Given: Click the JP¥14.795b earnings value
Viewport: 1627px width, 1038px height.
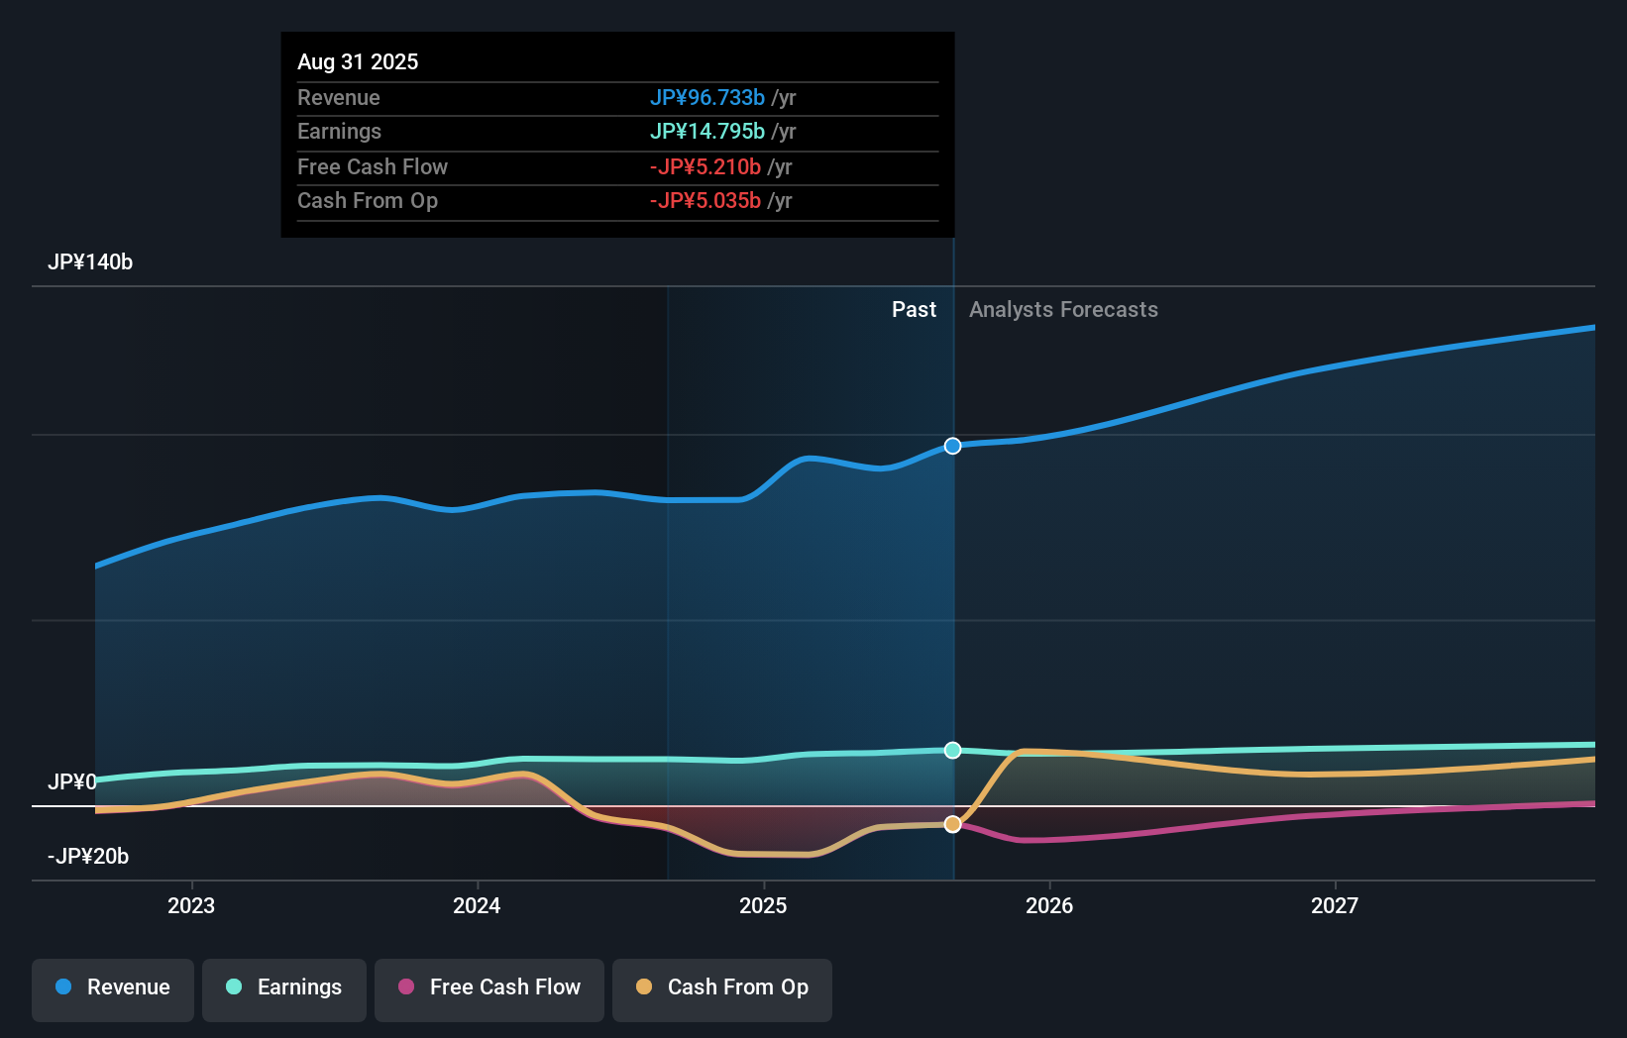Looking at the screenshot, I should pos(707,131).
